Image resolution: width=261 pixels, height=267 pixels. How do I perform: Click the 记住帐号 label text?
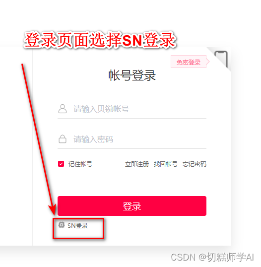click(x=80, y=164)
